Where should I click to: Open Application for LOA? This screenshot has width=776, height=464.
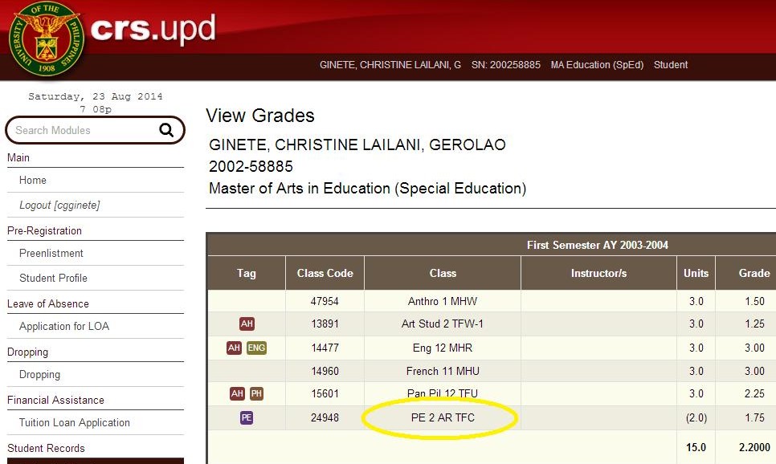64,326
